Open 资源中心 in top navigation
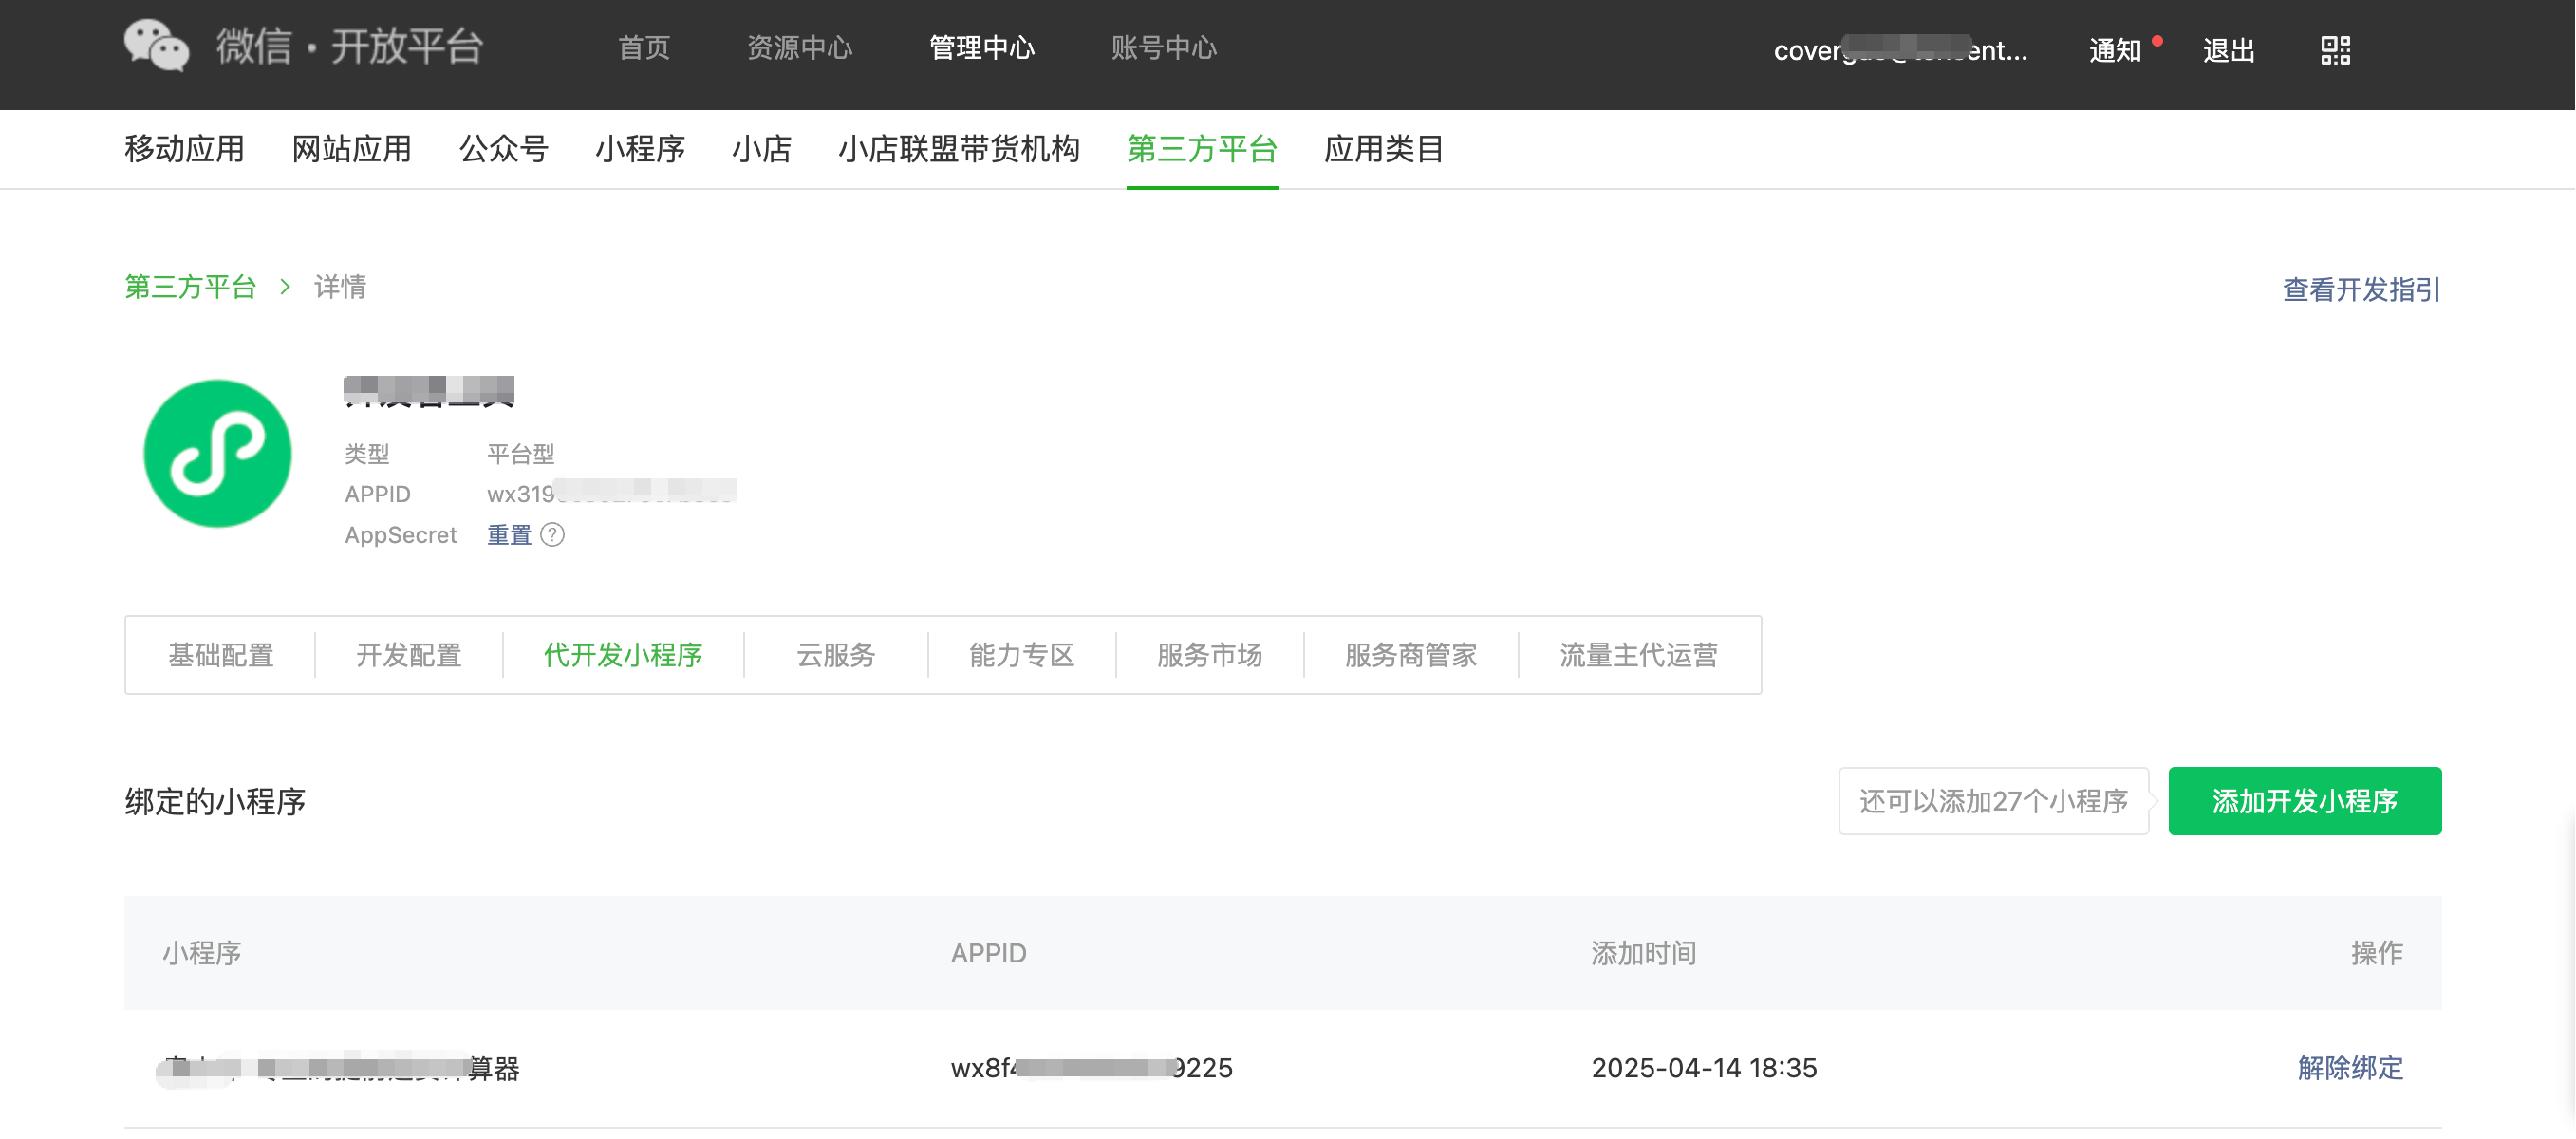This screenshot has height=1139, width=2576. click(799, 48)
